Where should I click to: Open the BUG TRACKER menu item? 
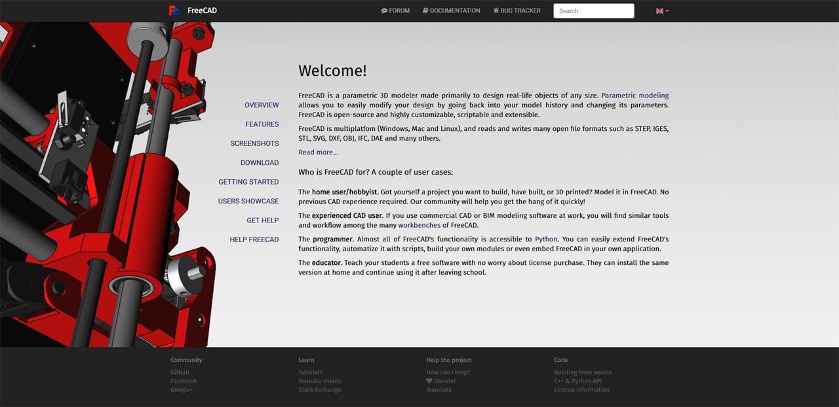pyautogui.click(x=517, y=11)
